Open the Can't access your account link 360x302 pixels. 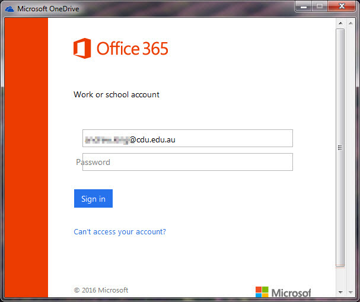coord(120,232)
